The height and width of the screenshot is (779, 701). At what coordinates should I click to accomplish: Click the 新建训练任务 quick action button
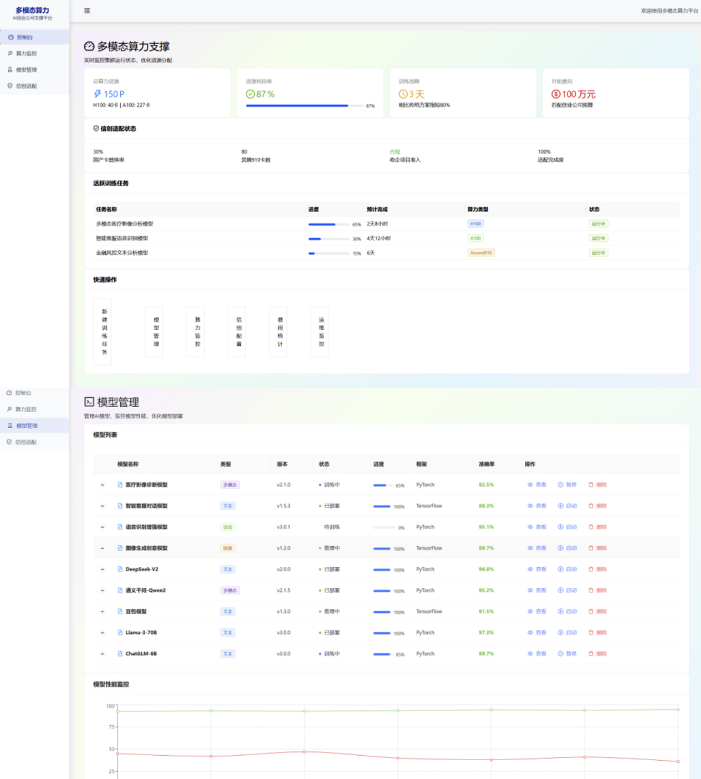coord(103,331)
